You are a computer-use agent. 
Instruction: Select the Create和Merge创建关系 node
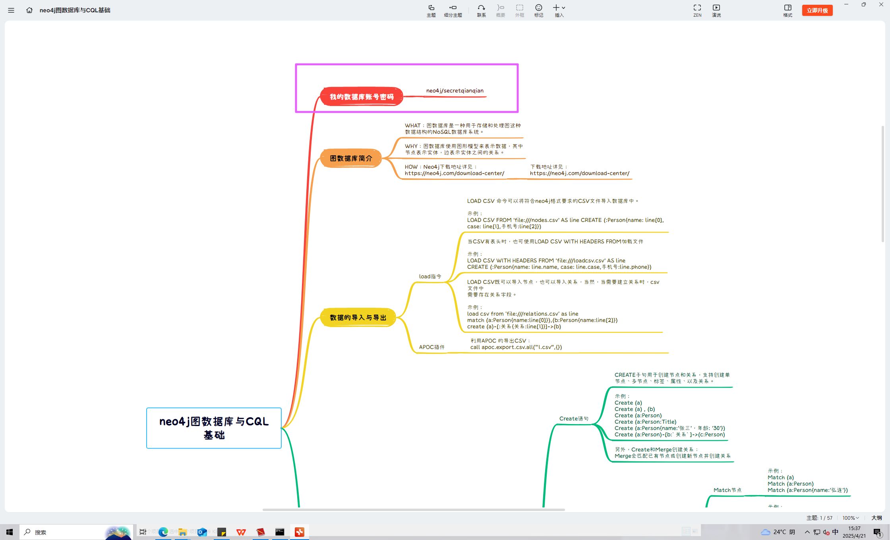[x=673, y=453]
